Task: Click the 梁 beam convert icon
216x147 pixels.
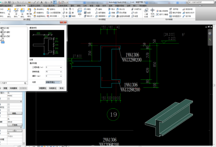Action: tap(16, 12)
